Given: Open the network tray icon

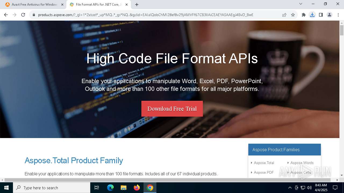Looking at the screenshot, I should tap(303, 188).
